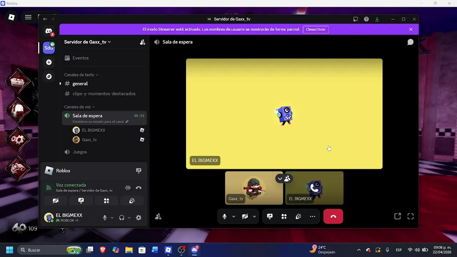Open Voz conectada connection details
The image size is (457, 257).
pos(71,185)
